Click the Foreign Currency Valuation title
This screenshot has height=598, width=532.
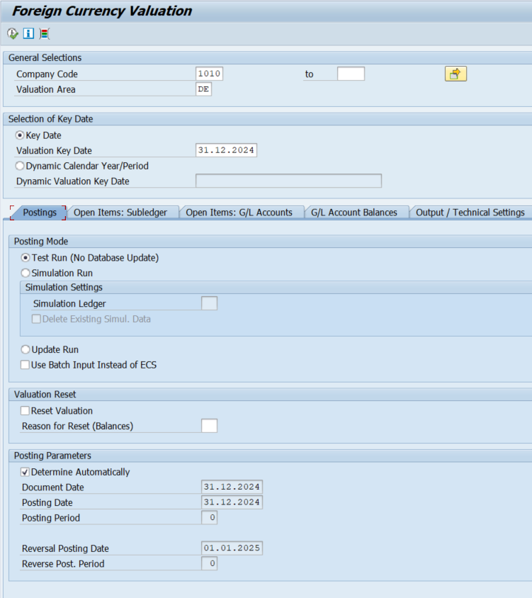click(102, 11)
